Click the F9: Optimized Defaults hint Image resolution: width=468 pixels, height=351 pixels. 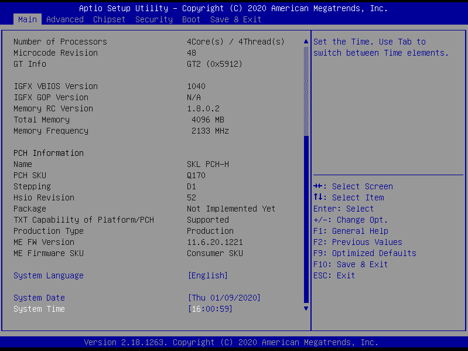click(364, 253)
